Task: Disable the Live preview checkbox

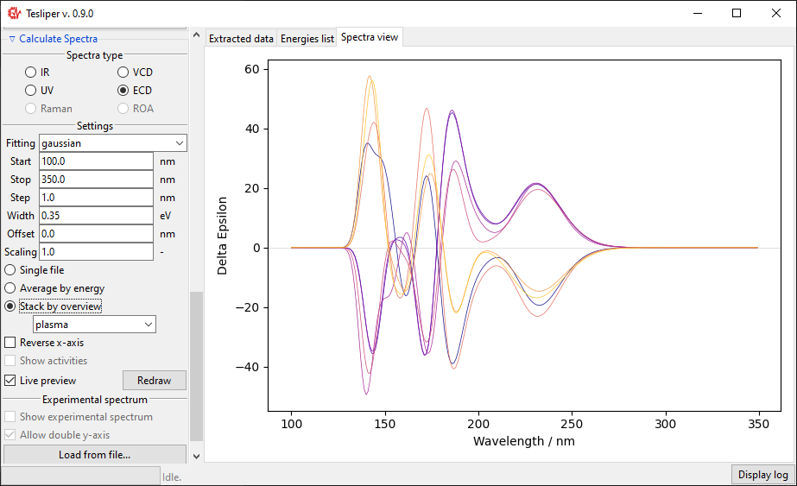Action: point(11,381)
